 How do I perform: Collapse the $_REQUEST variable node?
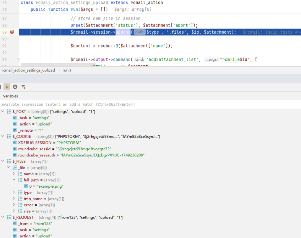point(3,217)
